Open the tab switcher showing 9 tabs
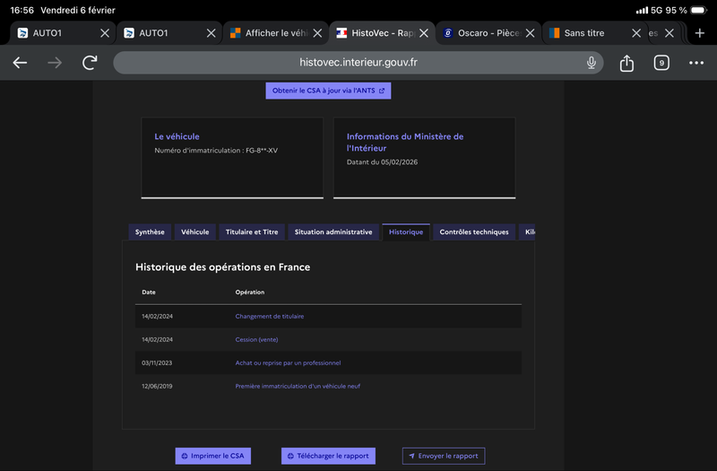Viewport: 717px width, 471px height. coord(661,63)
